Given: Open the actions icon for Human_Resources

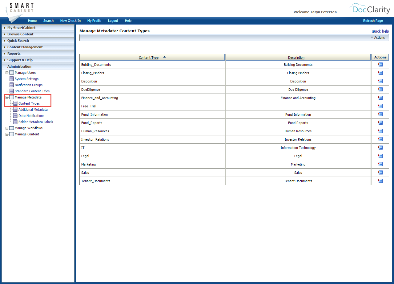Looking at the screenshot, I should pyautogui.click(x=380, y=131).
